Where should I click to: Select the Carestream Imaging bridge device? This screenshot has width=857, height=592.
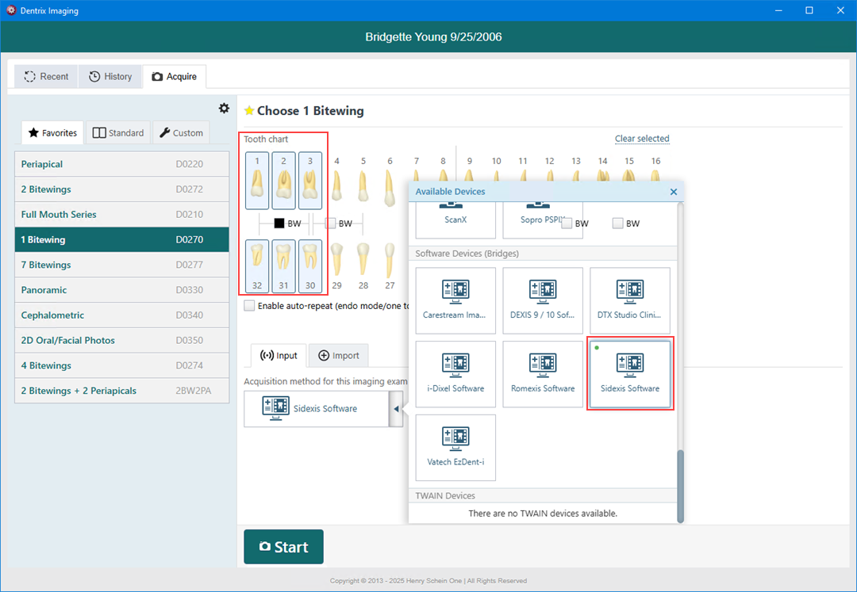click(455, 299)
